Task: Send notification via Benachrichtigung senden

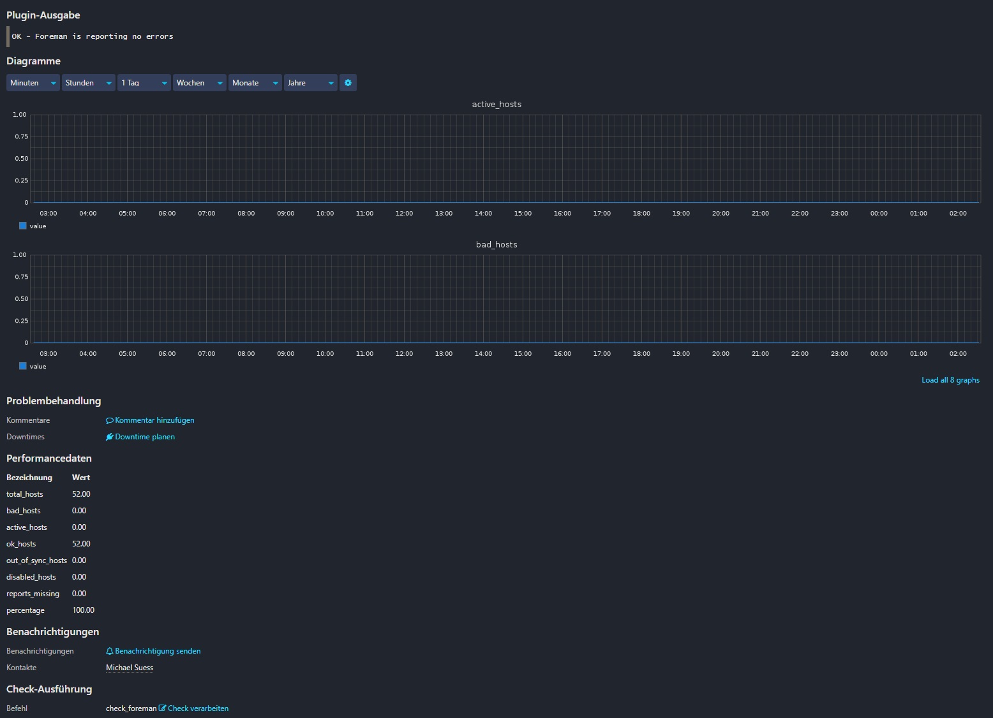Action: click(x=158, y=651)
